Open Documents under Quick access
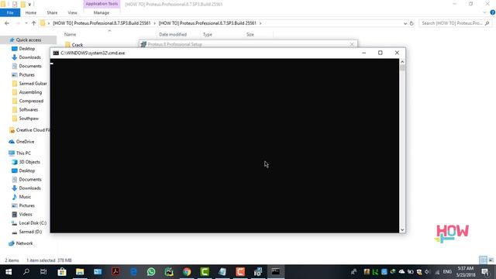The height and width of the screenshot is (279, 496). pyautogui.click(x=30, y=66)
